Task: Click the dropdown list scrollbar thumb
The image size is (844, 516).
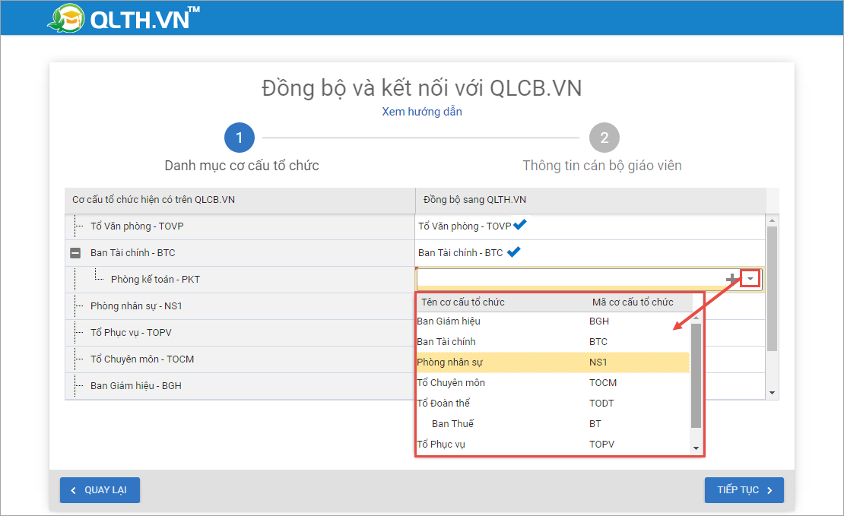Action: coord(696,375)
